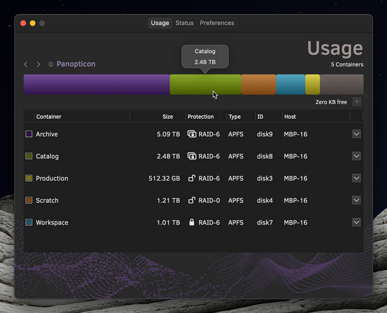The image size is (387, 313).
Task: Click the back navigation arrow
Action: 26,64
